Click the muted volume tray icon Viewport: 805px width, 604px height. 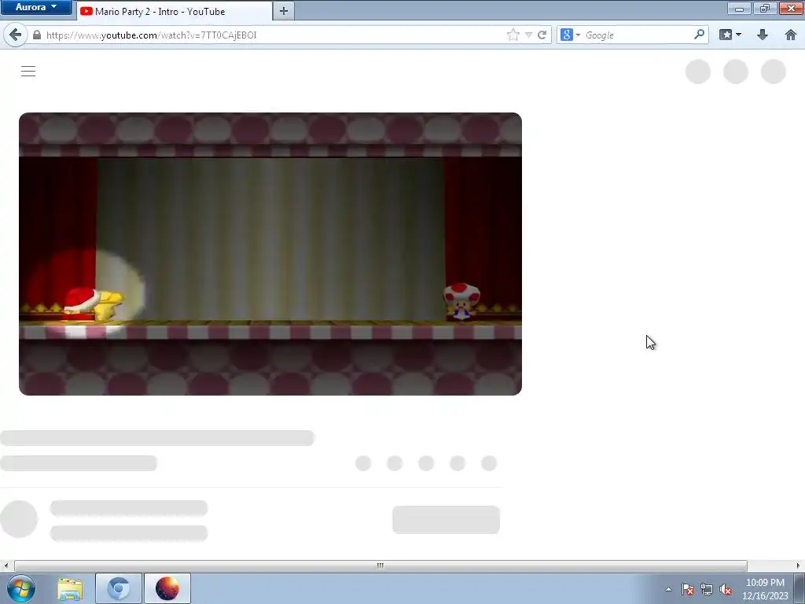pos(726,590)
